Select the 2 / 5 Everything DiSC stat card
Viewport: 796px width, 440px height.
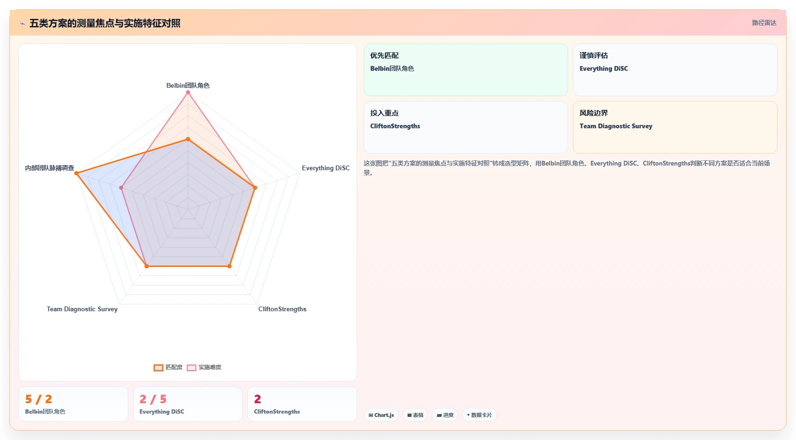188,404
